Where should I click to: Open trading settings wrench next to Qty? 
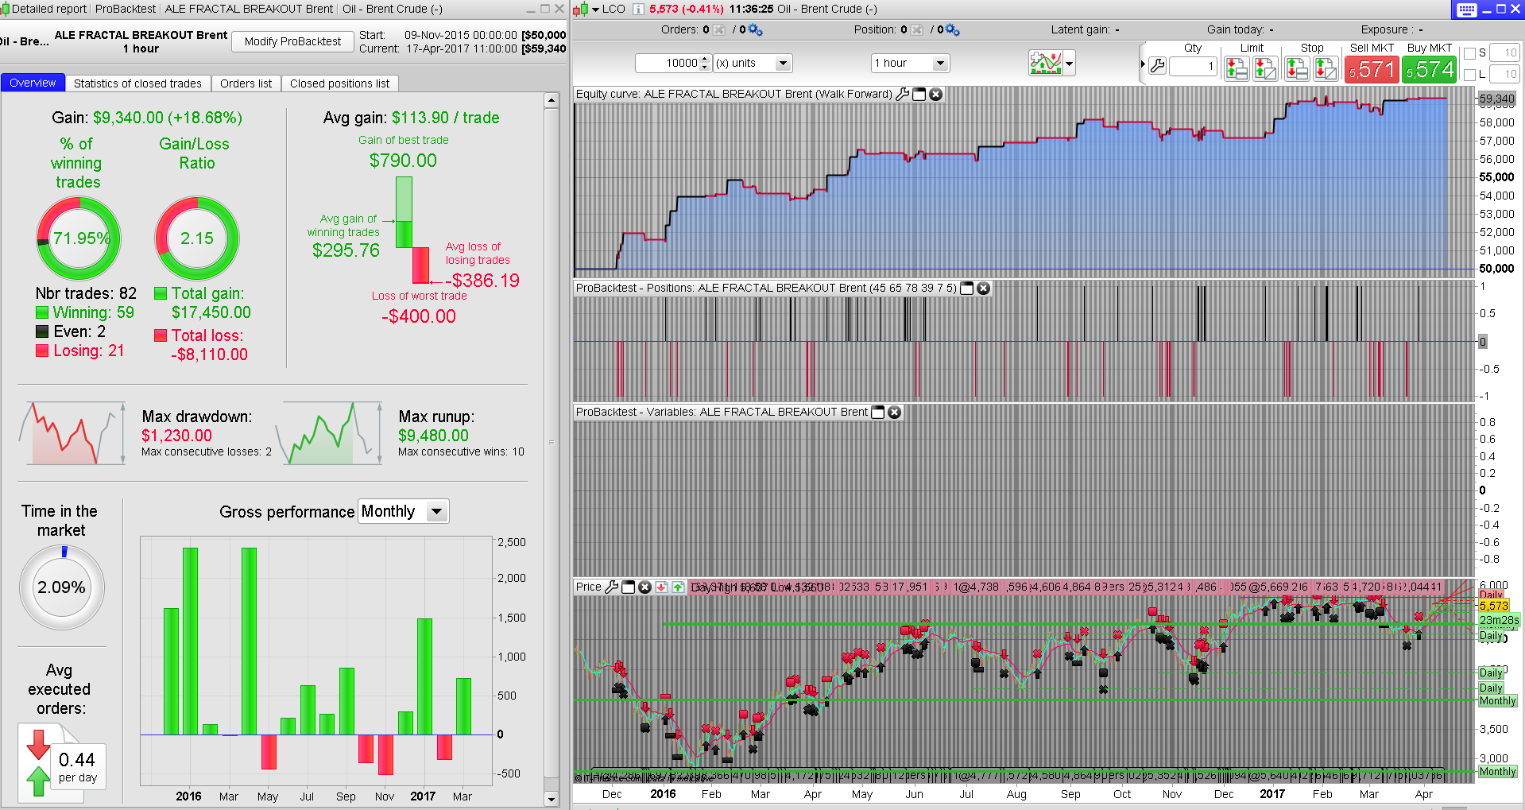(1157, 66)
